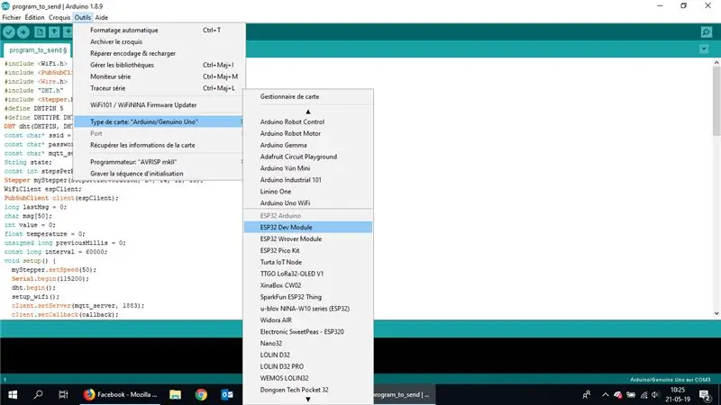Select ESP32 Wrover Module board

(x=308, y=238)
